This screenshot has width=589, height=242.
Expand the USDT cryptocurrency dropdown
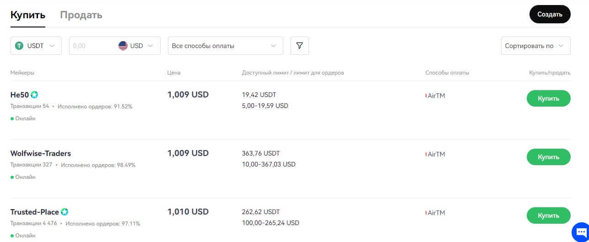36,46
